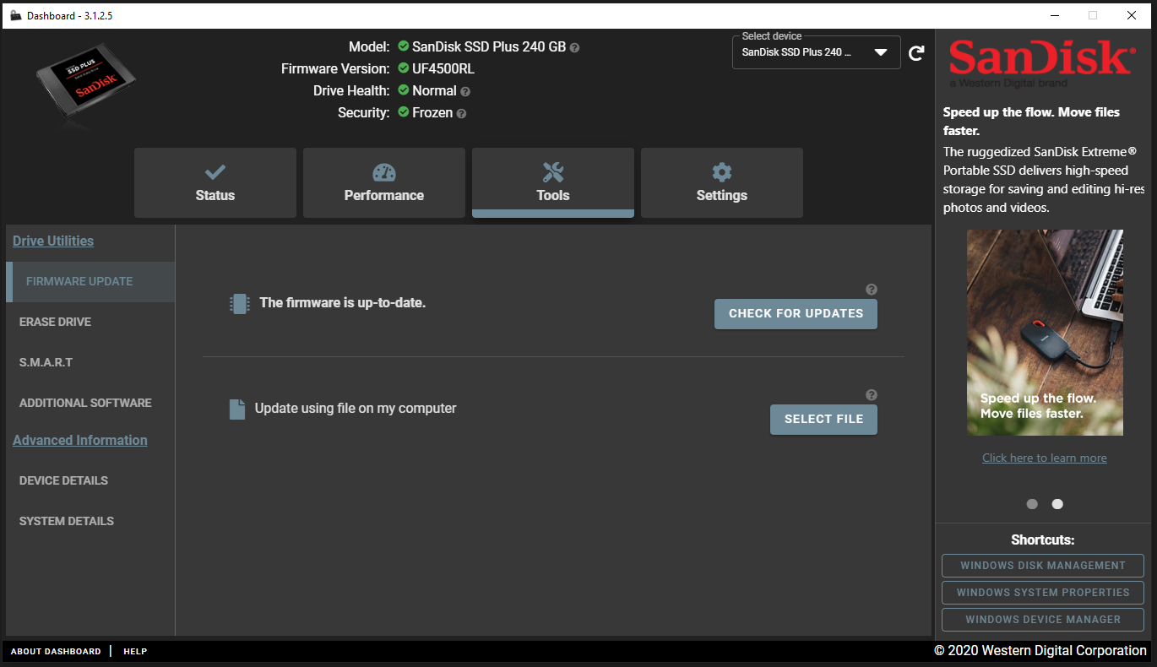Select second ad carousel dot
Viewport: 1157px width, 667px height.
(1057, 504)
